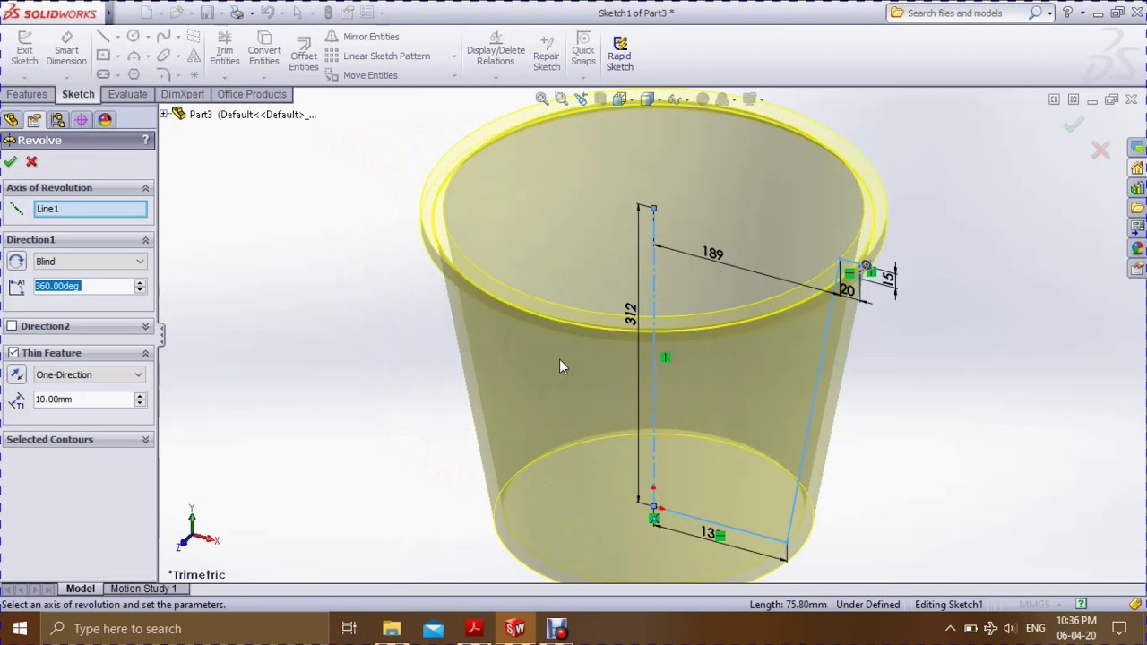Choose the Offset Entities tool
The image size is (1147, 645).
point(304,54)
